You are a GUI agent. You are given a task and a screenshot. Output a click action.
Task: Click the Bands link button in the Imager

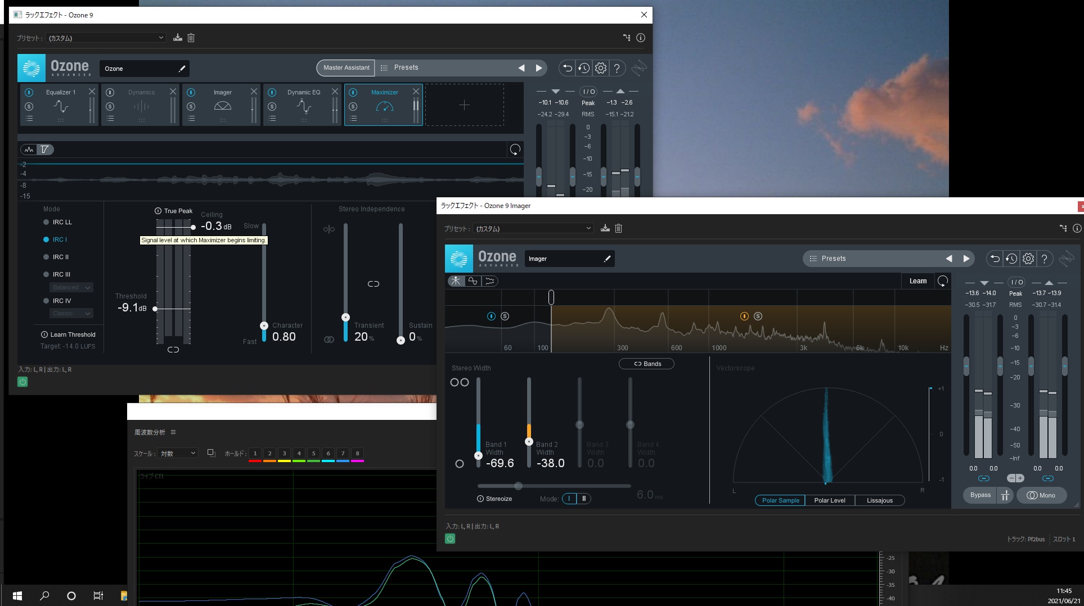(647, 364)
